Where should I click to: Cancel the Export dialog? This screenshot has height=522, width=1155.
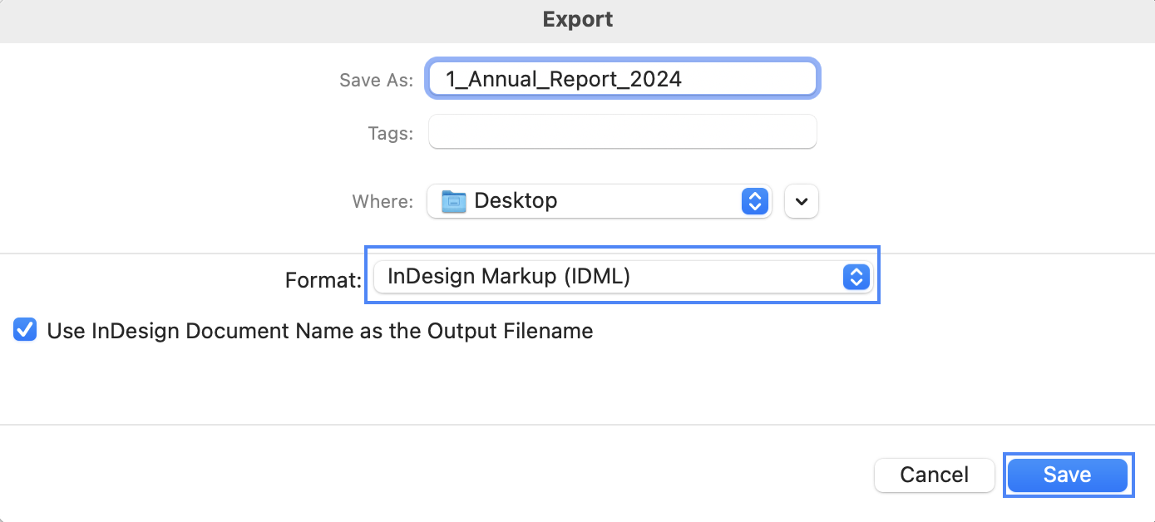click(x=935, y=475)
